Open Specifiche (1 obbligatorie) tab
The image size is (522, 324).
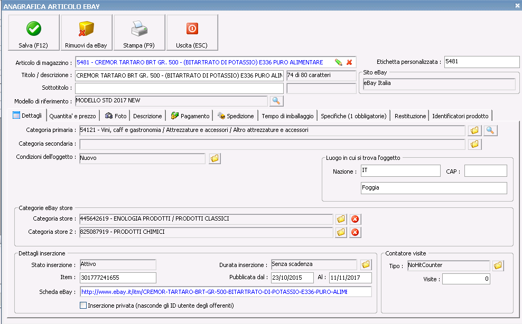(353, 116)
